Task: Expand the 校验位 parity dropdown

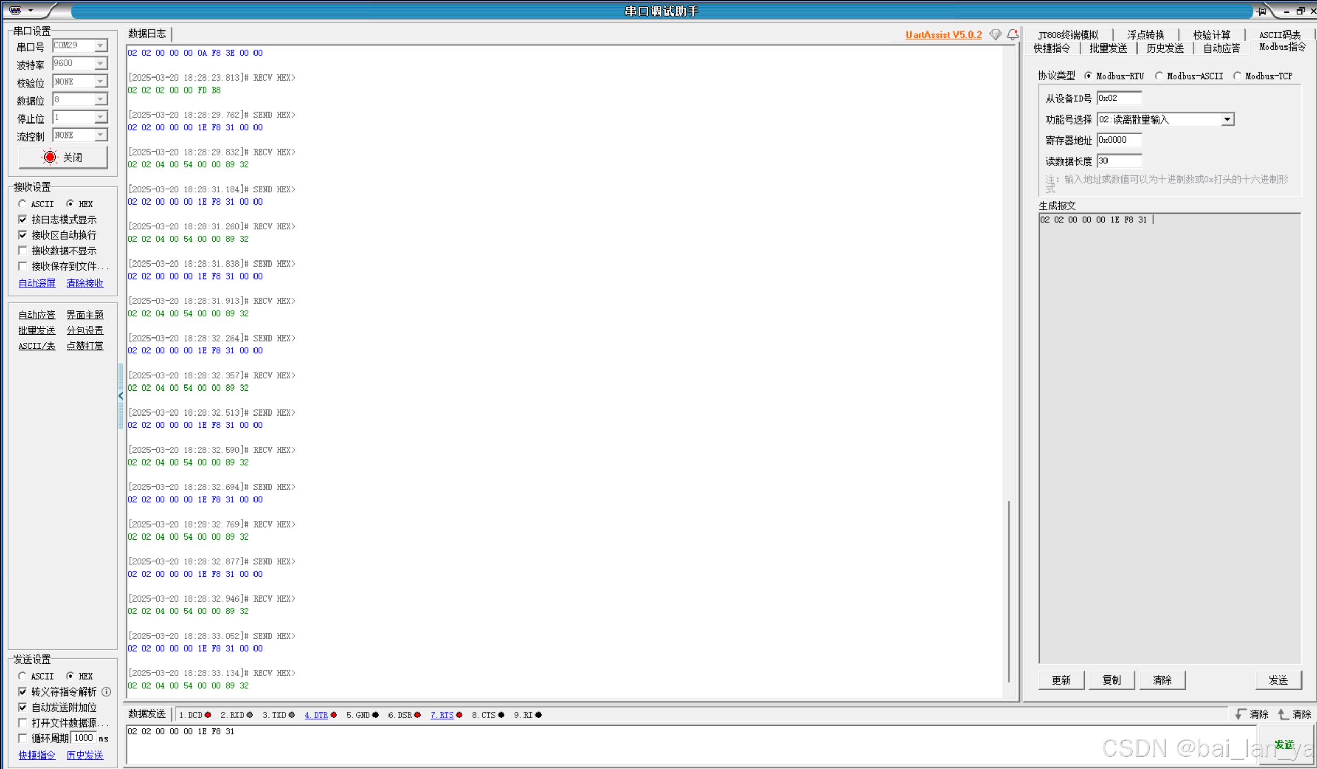Action: click(101, 82)
